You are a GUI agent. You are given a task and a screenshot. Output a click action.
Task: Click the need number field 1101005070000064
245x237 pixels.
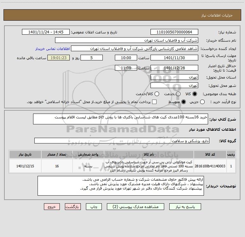click(174, 32)
